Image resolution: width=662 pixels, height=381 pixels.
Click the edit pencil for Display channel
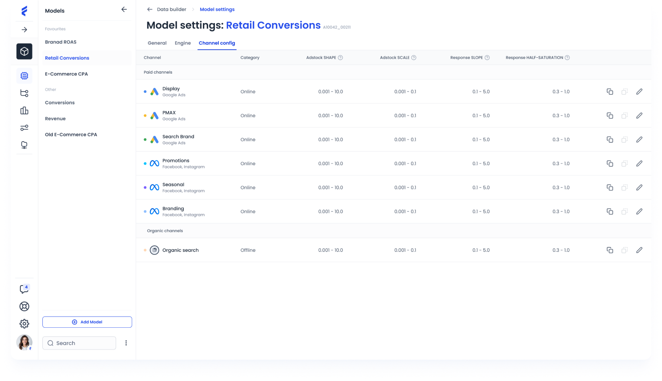(x=639, y=91)
